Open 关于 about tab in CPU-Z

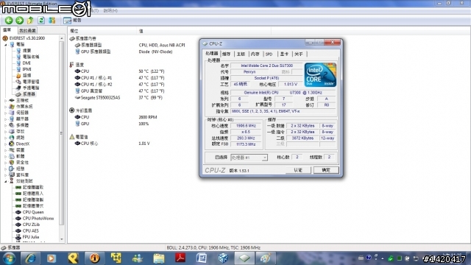click(x=299, y=54)
